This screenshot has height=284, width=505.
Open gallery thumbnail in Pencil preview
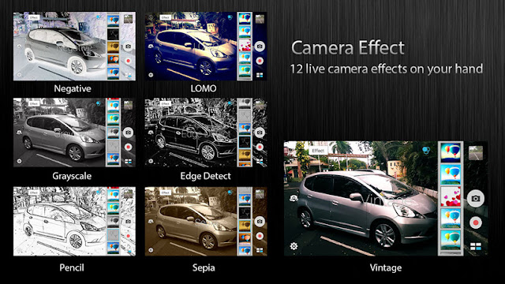pos(128,194)
